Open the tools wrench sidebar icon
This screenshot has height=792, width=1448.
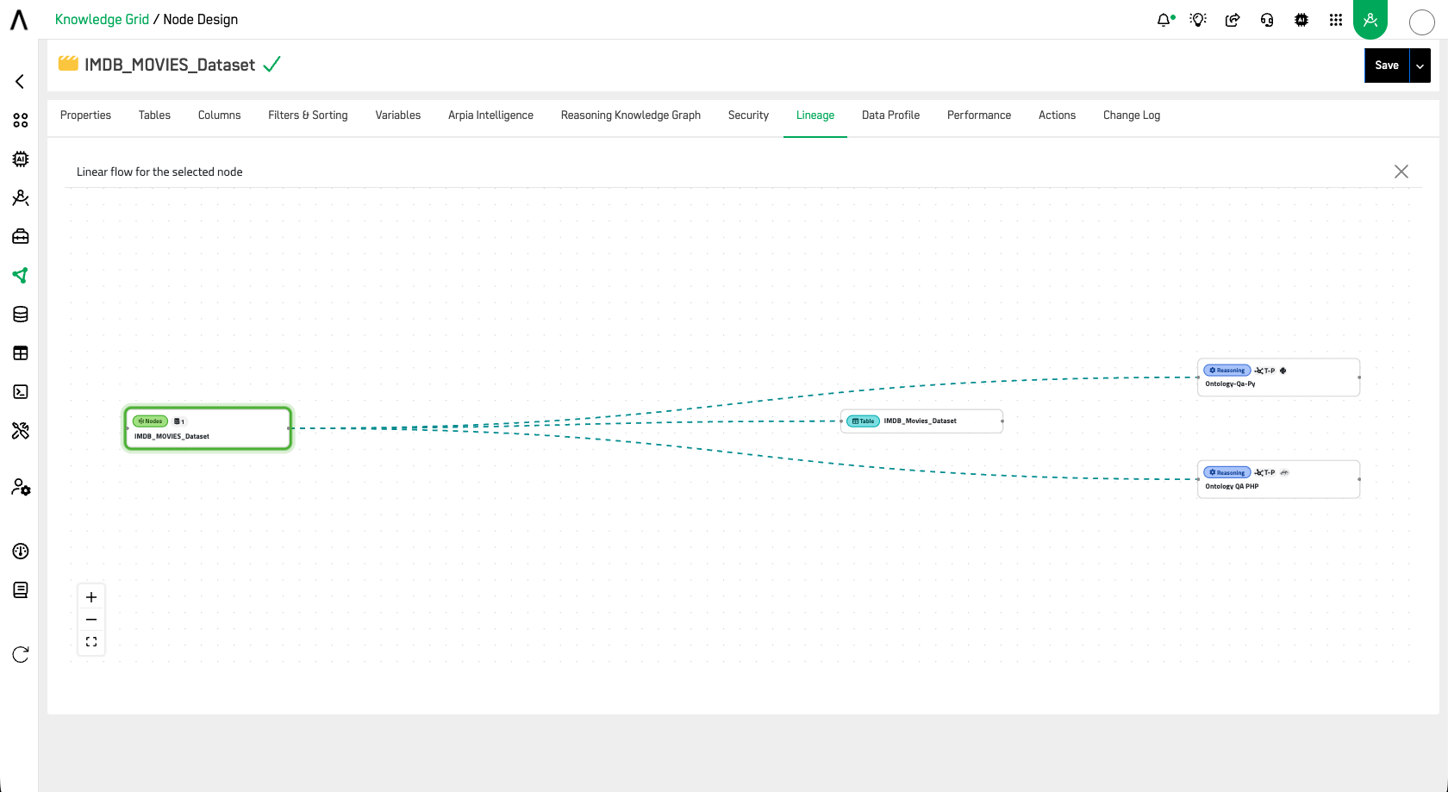pyautogui.click(x=21, y=431)
